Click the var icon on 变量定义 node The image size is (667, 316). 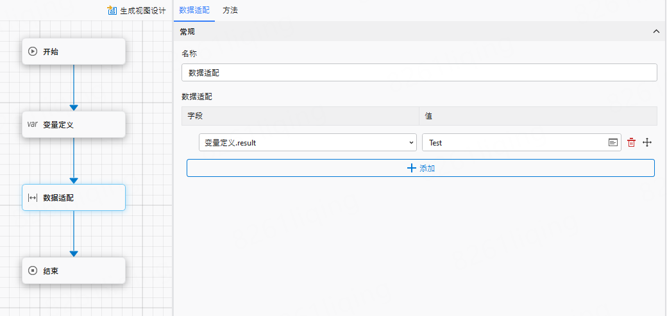[32, 124]
